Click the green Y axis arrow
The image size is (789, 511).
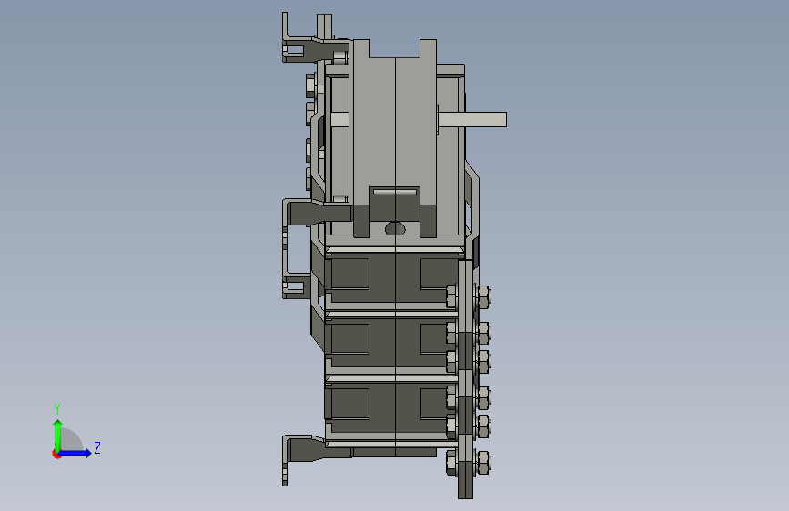[x=58, y=435]
